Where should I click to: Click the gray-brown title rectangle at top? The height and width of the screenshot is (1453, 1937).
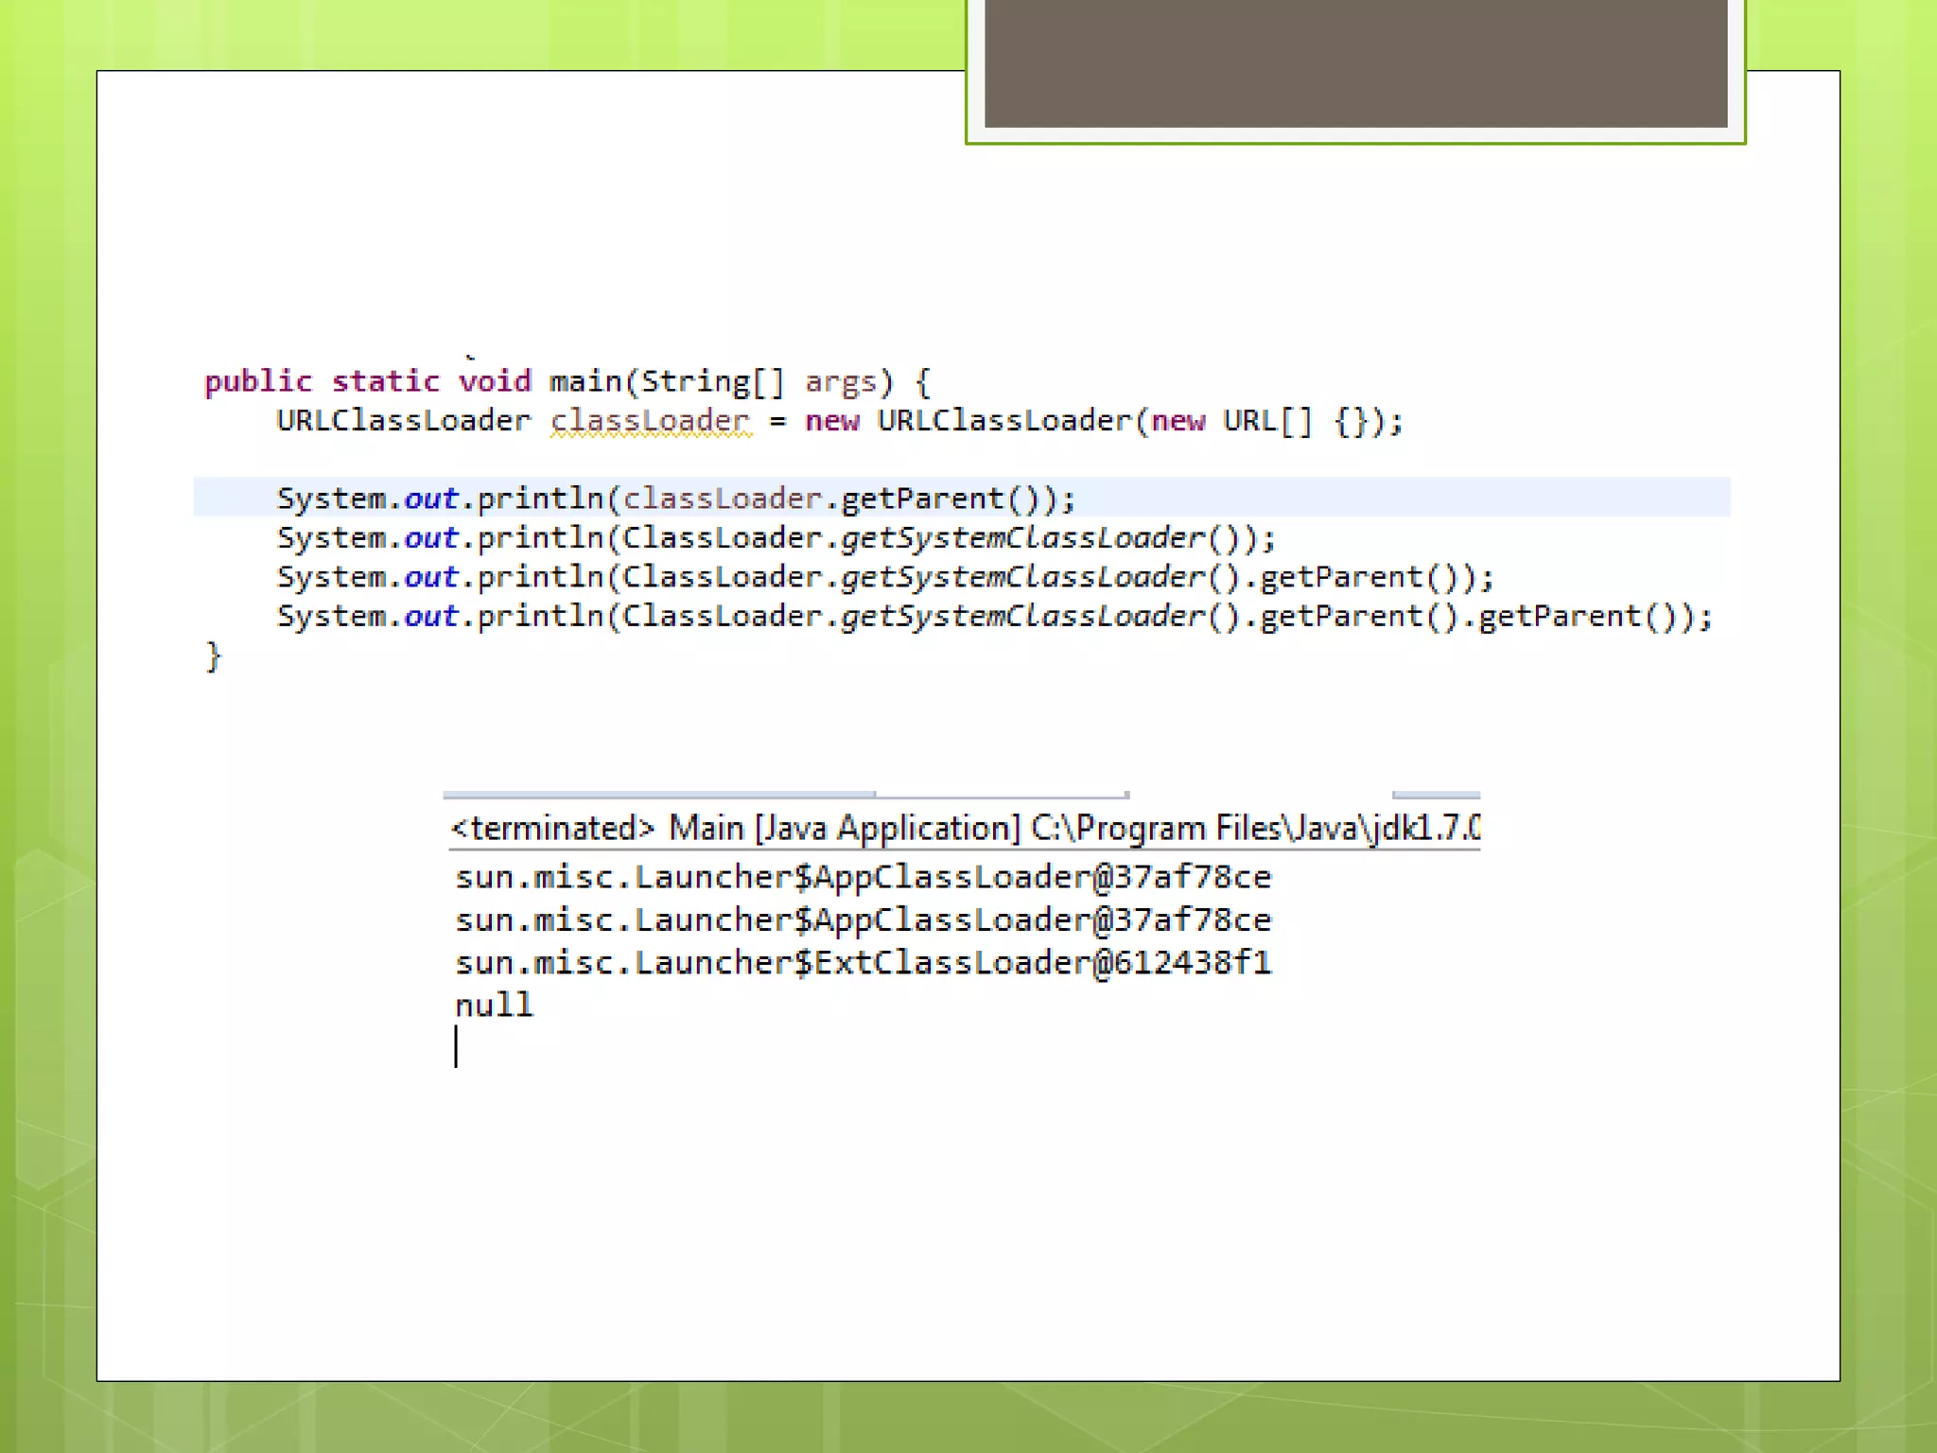pyautogui.click(x=1355, y=62)
